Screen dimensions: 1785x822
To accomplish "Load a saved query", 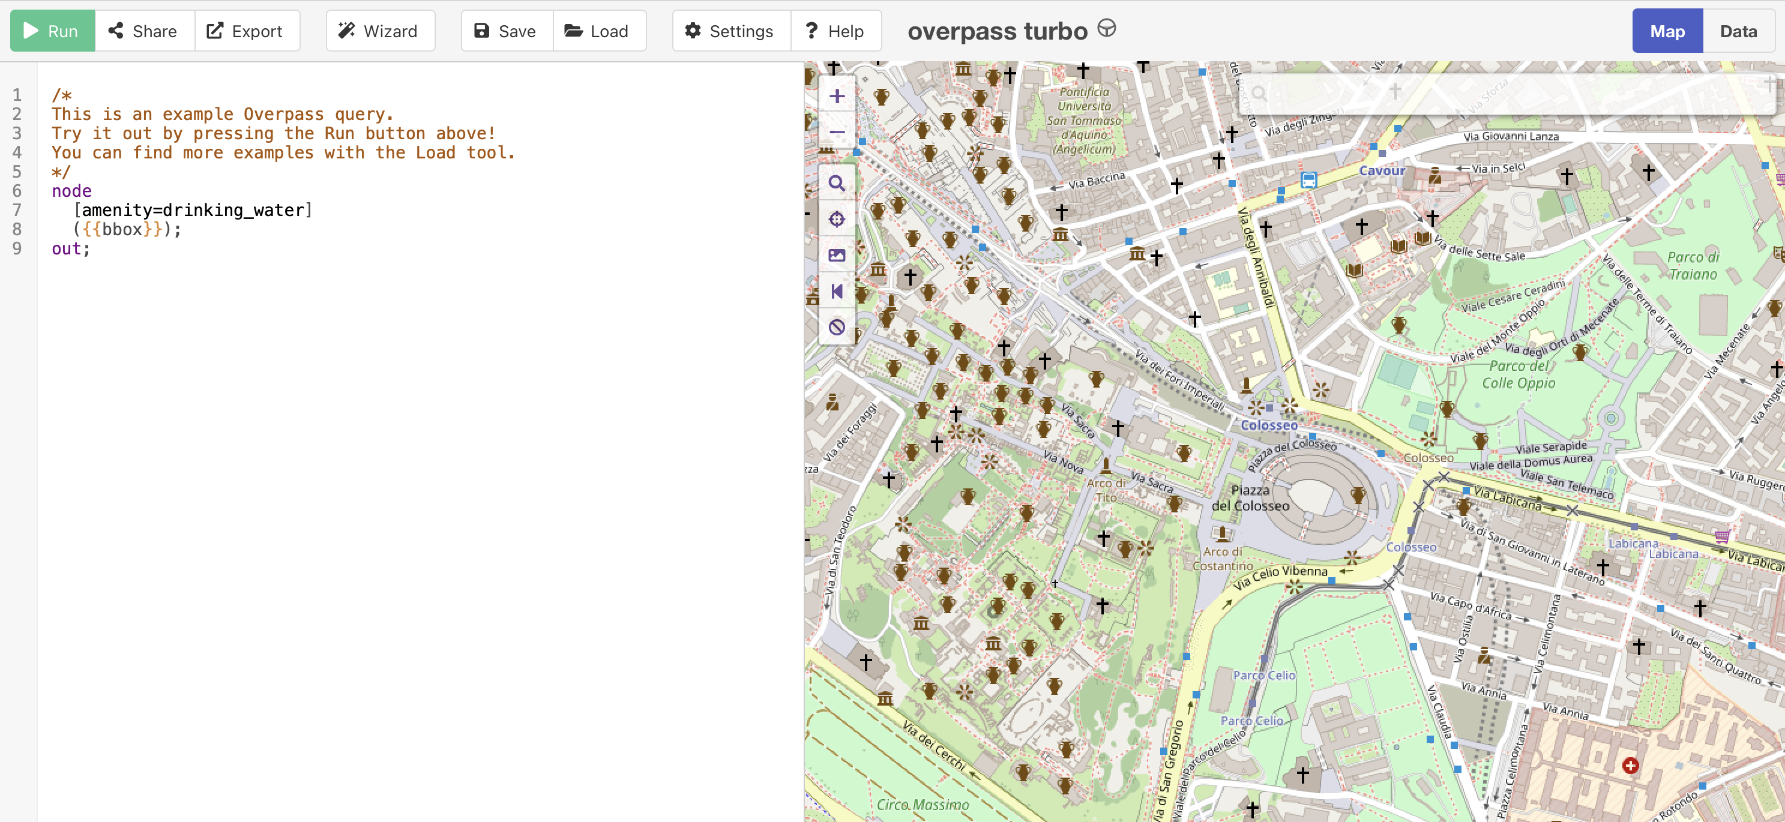I will [598, 31].
